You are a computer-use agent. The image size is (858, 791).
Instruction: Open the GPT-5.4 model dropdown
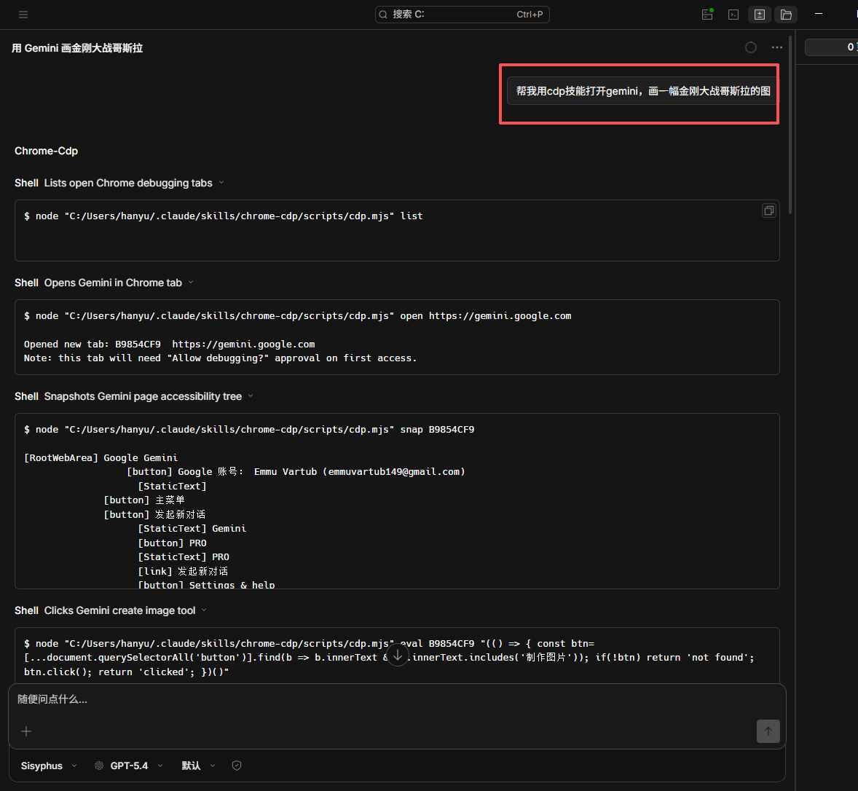pyautogui.click(x=129, y=766)
